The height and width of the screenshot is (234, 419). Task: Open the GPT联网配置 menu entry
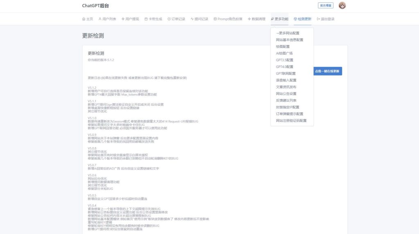coord(286,74)
